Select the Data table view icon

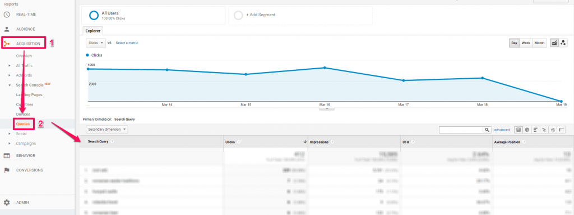click(x=519, y=130)
